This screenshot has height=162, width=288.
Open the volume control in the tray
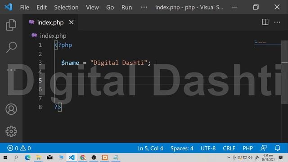[x=251, y=157]
